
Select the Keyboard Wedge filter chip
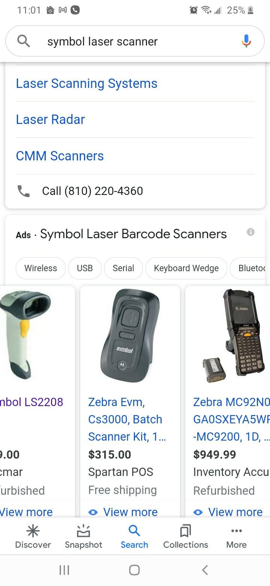(x=186, y=268)
